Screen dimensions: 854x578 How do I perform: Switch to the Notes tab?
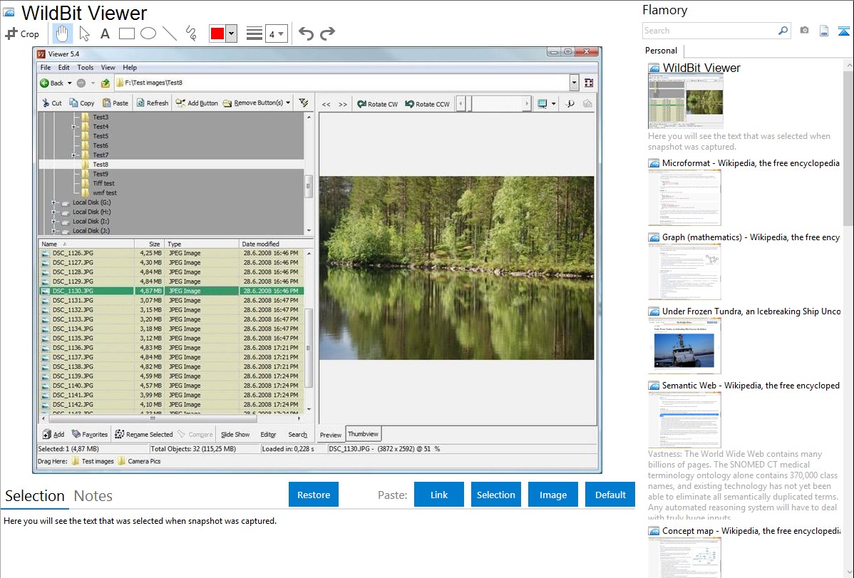[93, 496]
